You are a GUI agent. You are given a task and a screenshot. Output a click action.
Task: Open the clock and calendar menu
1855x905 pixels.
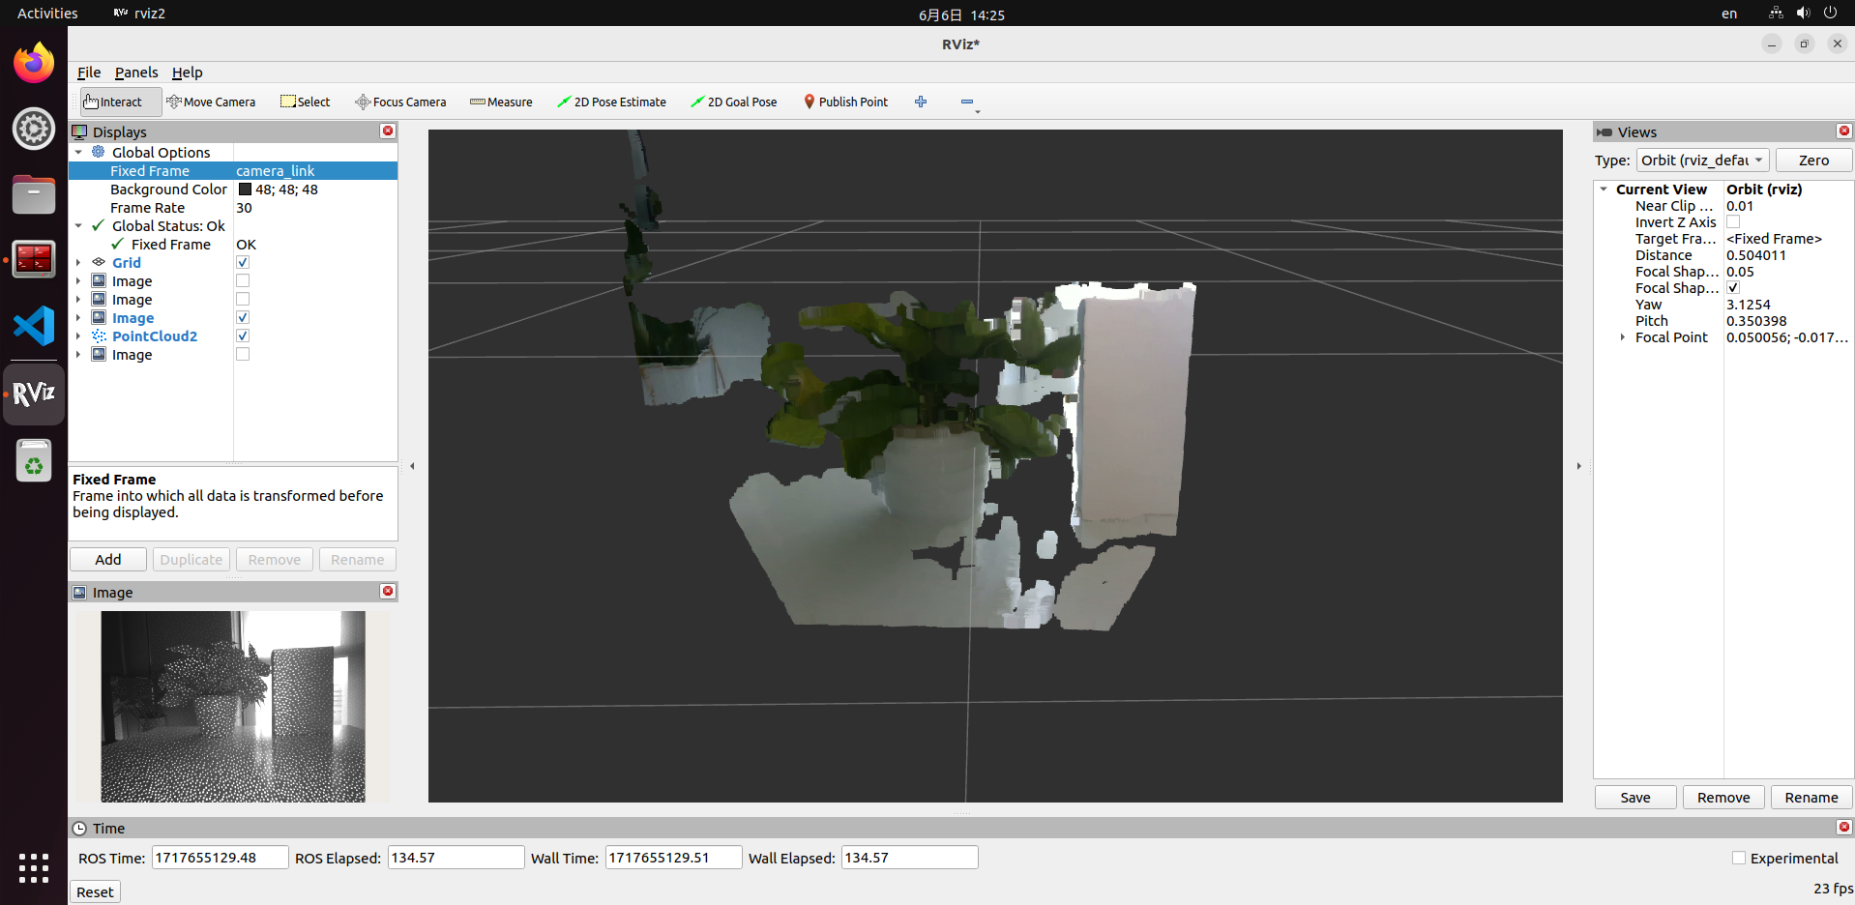pos(961,15)
